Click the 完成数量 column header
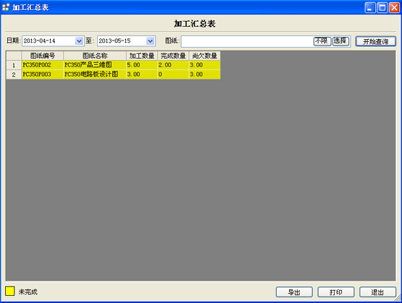The height and width of the screenshot is (303, 402). (x=173, y=56)
